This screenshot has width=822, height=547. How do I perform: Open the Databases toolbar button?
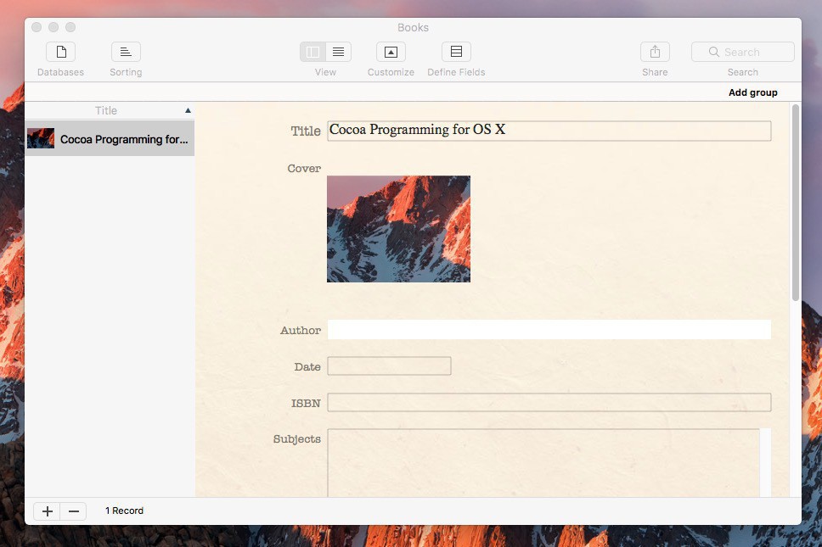coord(61,52)
